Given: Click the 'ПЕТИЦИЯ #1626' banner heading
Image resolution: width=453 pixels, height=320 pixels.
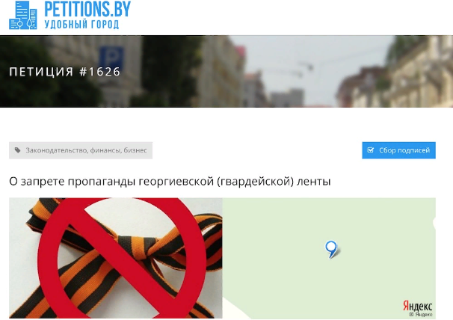Looking at the screenshot, I should click(x=65, y=72).
